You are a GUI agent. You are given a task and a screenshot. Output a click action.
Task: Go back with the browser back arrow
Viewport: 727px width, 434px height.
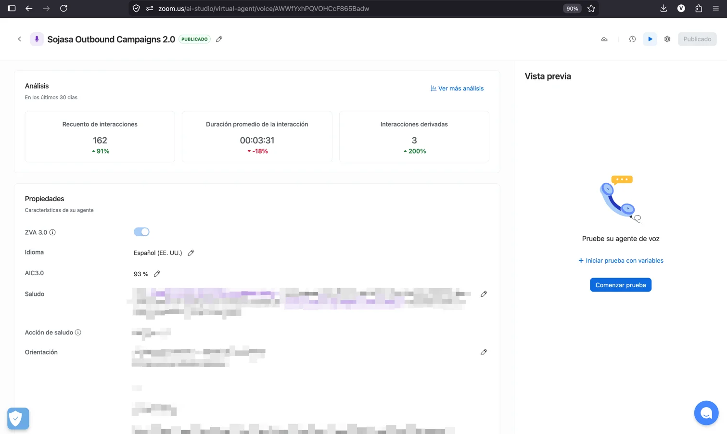click(29, 8)
